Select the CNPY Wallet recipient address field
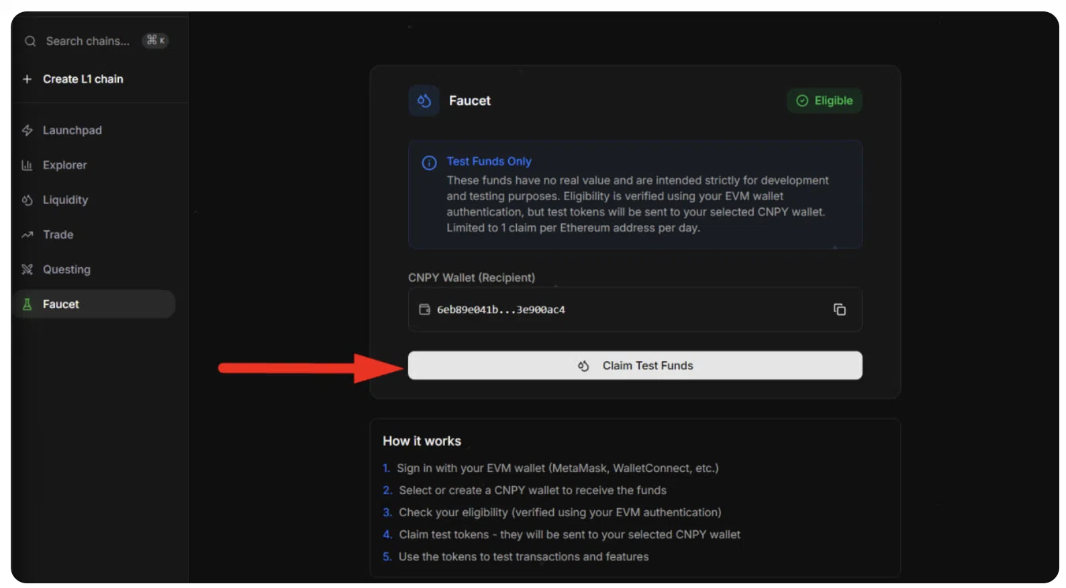The width and height of the screenshot is (1066, 588). coord(635,309)
